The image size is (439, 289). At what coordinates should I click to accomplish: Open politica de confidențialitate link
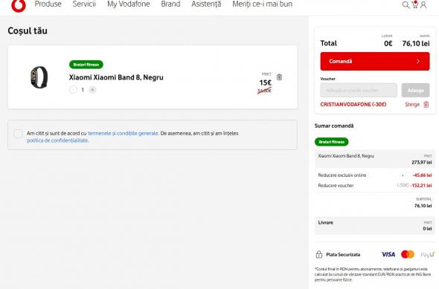(58, 140)
